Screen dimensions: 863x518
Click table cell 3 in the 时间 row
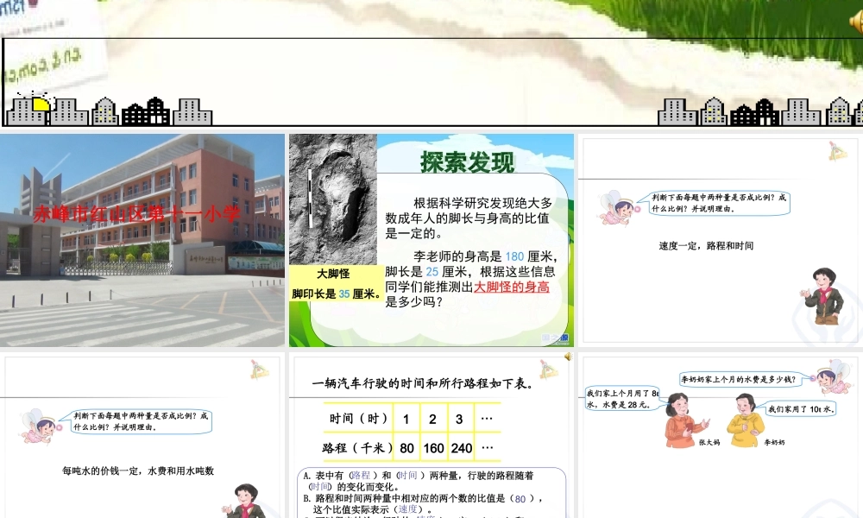pyautogui.click(x=460, y=419)
